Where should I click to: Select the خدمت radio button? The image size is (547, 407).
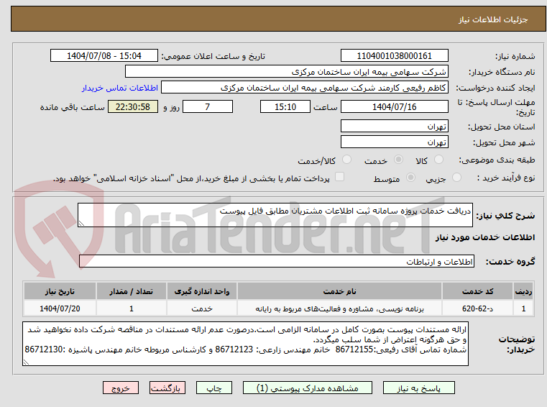click(x=398, y=160)
